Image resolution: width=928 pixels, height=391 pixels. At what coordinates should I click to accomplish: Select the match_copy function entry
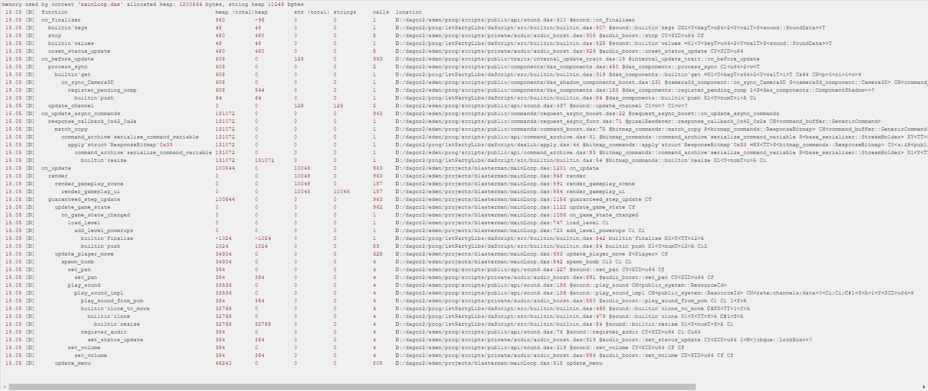pos(71,129)
